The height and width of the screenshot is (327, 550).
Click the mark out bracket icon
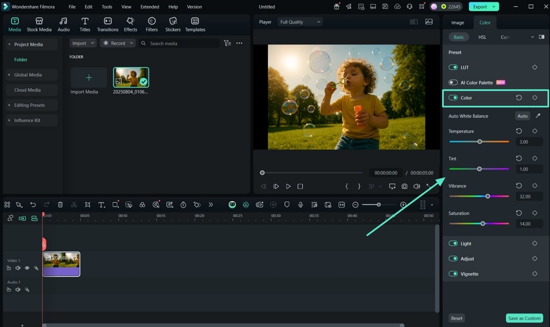point(359,186)
